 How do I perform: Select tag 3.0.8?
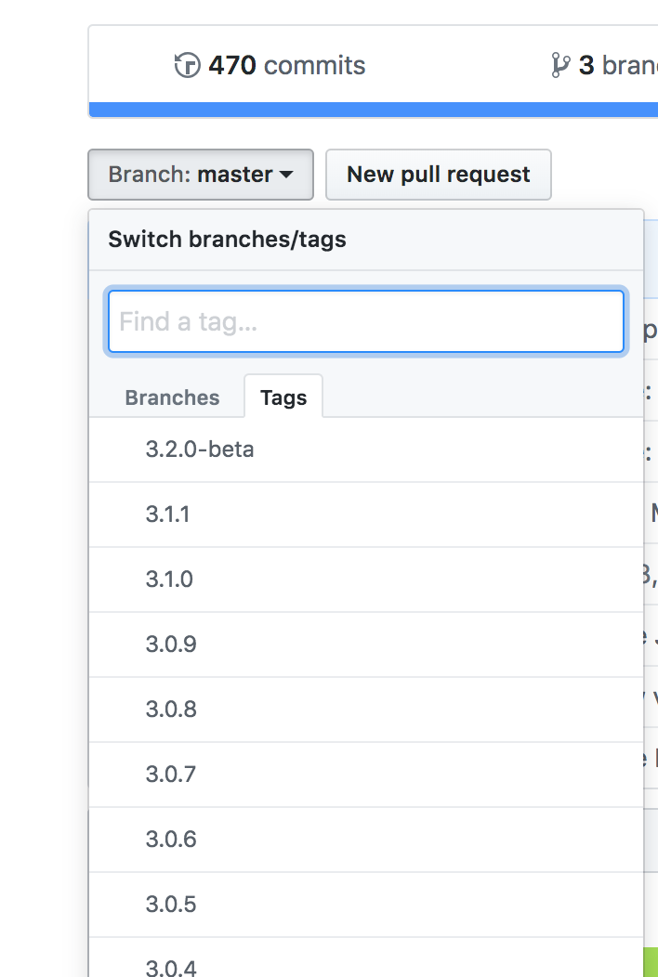[171, 710]
